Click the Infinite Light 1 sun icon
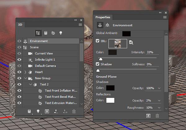 click(30, 60)
